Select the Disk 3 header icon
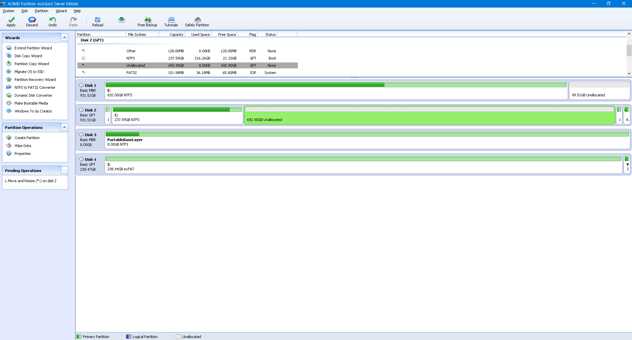Image resolution: width=632 pixels, height=340 pixels. (x=81, y=134)
